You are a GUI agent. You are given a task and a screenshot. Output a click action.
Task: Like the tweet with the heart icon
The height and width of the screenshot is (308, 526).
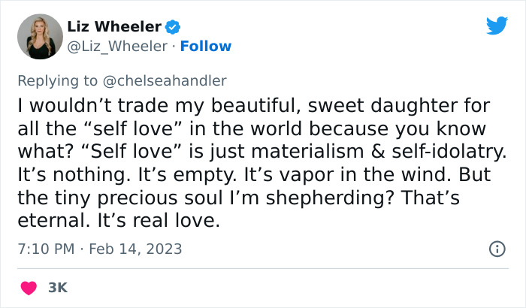coord(29,287)
